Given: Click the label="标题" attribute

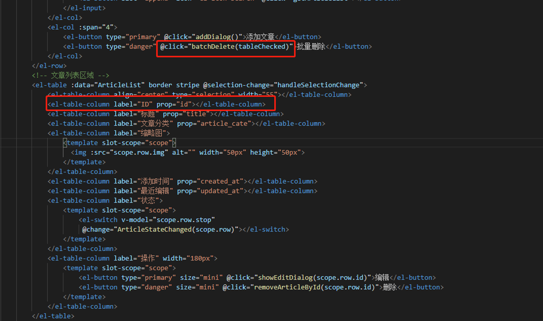Looking at the screenshot, I should [136, 114].
